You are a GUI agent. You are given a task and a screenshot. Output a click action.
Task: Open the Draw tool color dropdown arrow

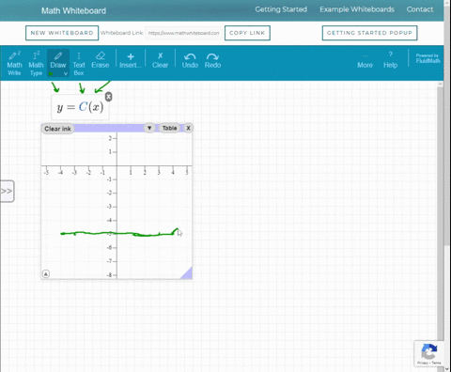tap(66, 73)
